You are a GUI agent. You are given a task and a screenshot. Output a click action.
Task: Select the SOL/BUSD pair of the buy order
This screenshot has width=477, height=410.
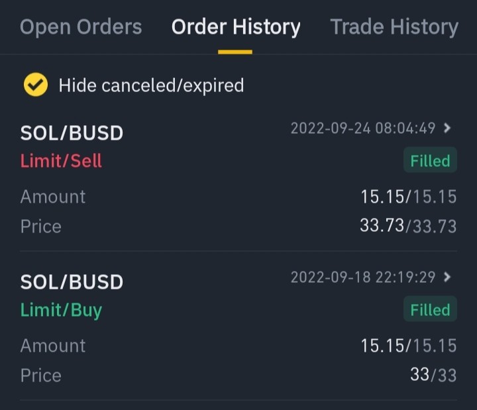pos(72,282)
